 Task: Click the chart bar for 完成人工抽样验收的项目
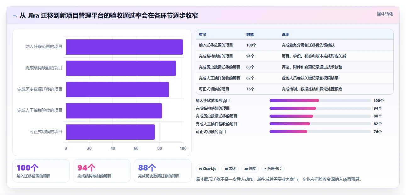tap(114, 111)
